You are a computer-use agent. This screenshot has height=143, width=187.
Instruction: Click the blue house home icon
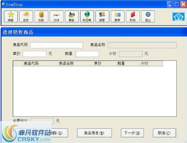[x=178, y=17]
